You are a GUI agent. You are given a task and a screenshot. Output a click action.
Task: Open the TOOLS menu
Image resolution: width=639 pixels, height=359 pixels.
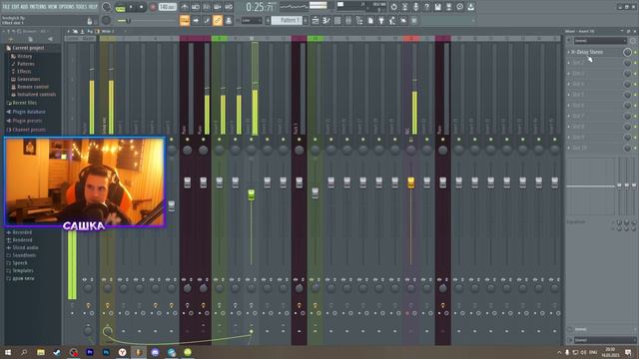tap(82, 7)
